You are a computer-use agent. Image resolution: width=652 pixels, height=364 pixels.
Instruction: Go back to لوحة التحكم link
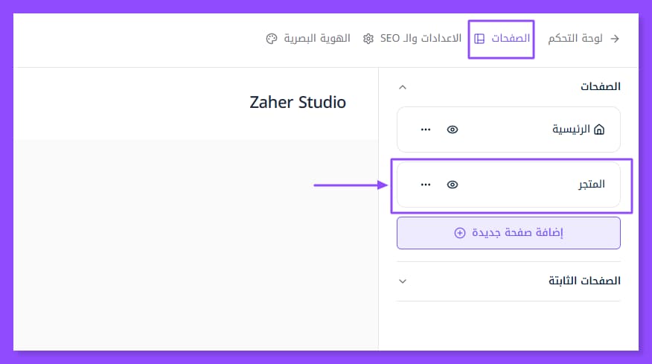pos(575,38)
